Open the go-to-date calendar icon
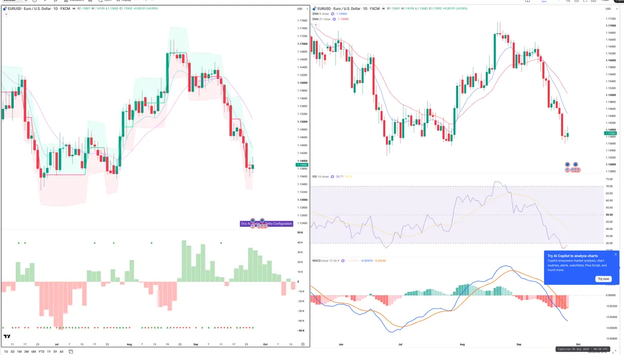The height and width of the screenshot is (355, 624). (71, 351)
